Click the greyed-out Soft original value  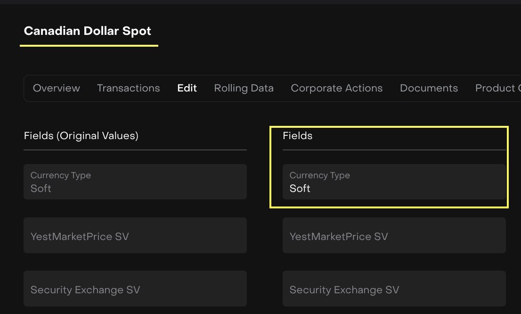41,189
